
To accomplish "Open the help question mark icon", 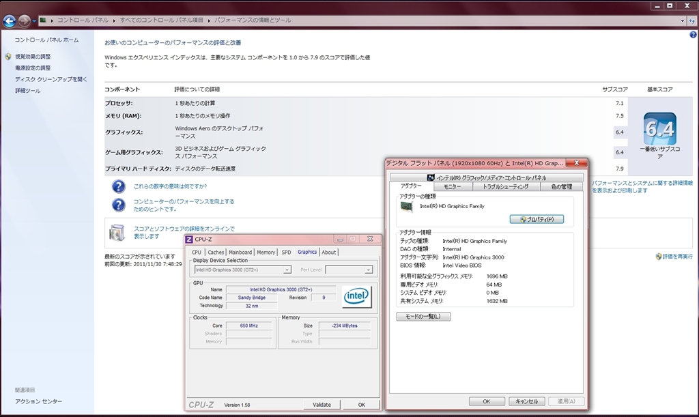I will tap(694, 35).
